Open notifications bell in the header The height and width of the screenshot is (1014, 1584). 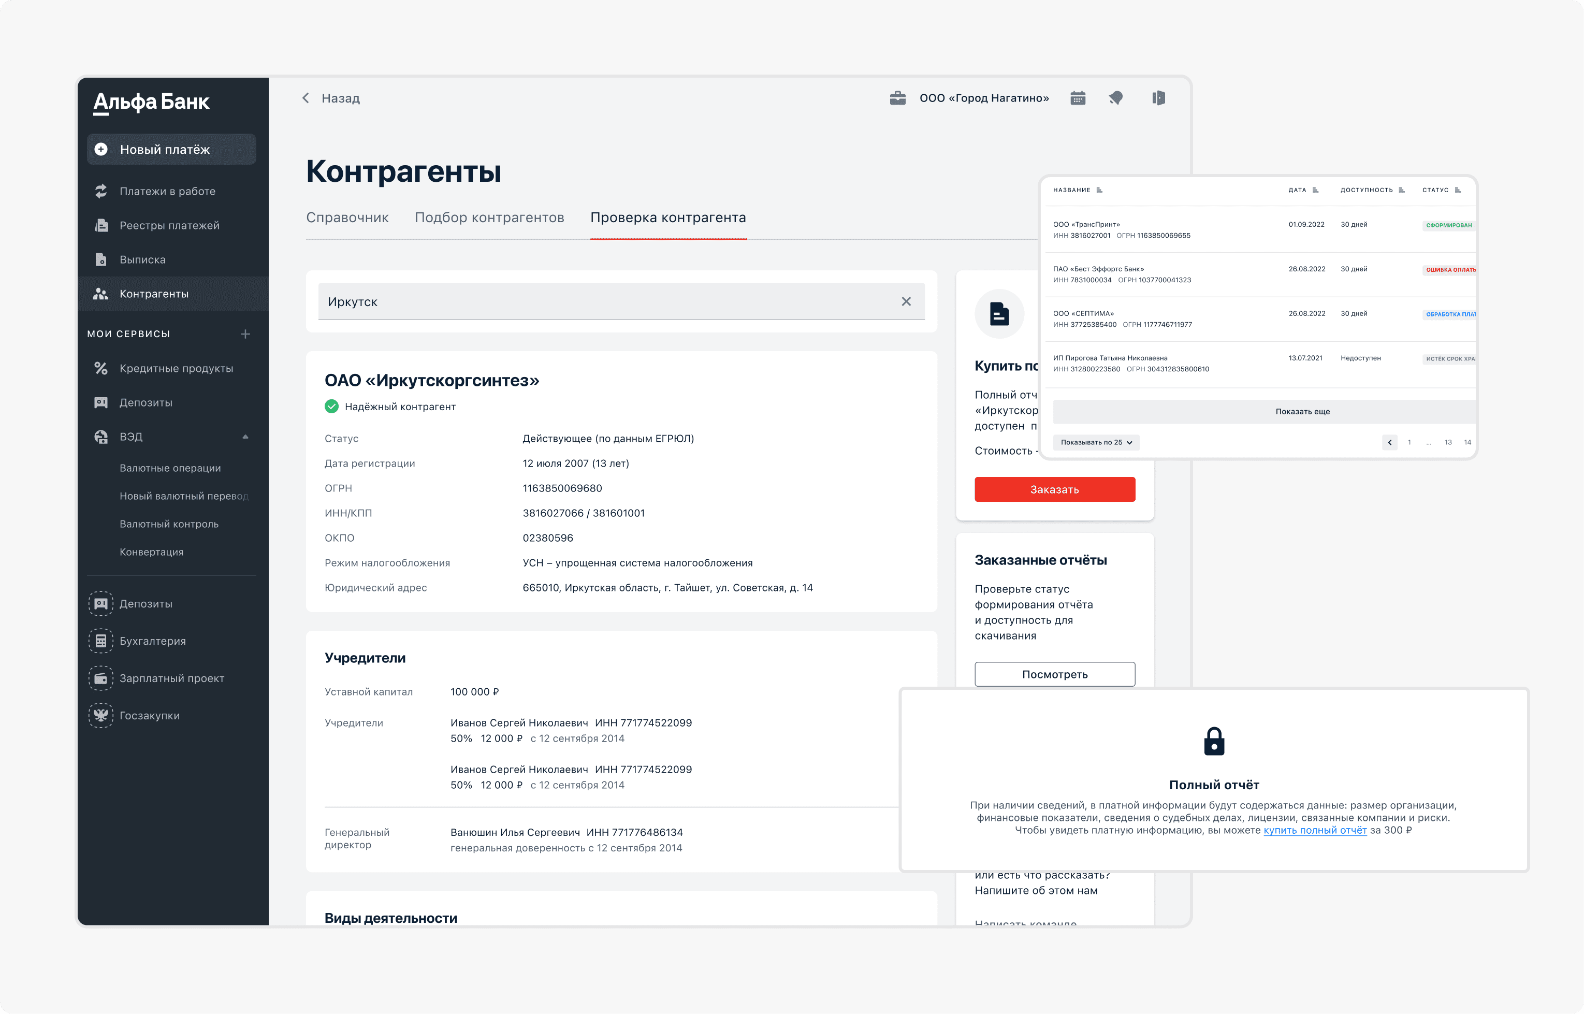1116,98
